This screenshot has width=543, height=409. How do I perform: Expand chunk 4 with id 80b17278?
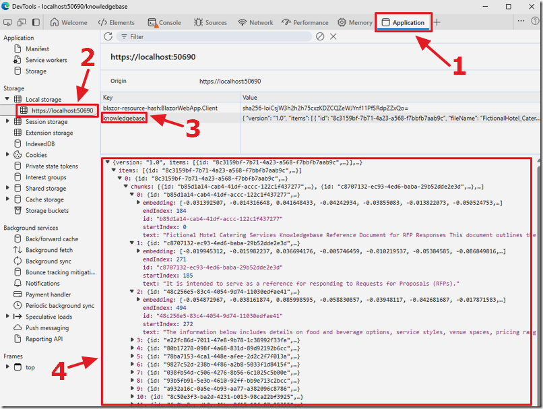(x=132, y=348)
